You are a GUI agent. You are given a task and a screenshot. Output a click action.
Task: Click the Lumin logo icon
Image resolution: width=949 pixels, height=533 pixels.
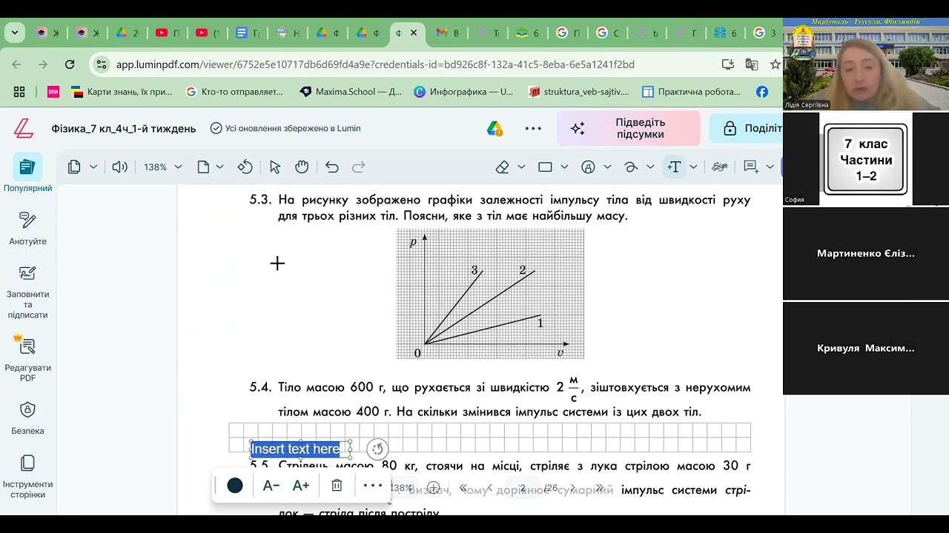pyautogui.click(x=24, y=129)
